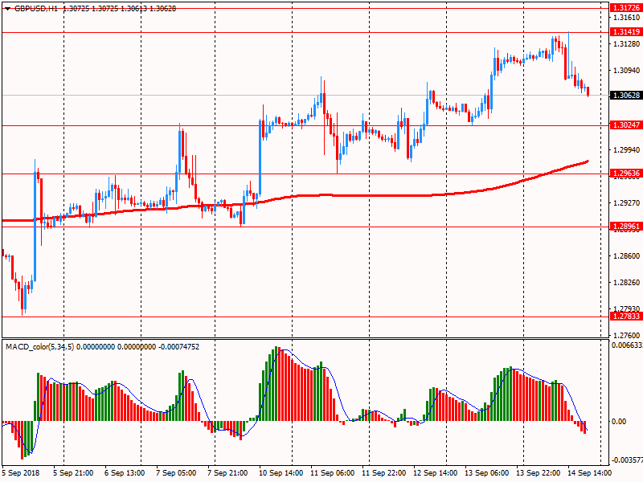Image resolution: width=643 pixels, height=482 pixels.
Task: Select the 1.31726 red price level label
Action: click(x=626, y=8)
